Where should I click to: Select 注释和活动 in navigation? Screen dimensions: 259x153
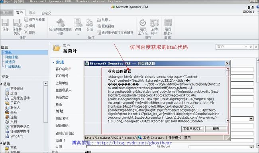coord(13,67)
